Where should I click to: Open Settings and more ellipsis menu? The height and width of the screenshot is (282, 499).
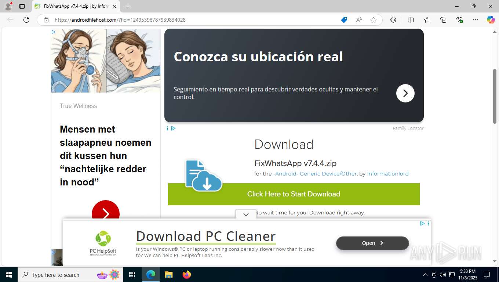[476, 20]
